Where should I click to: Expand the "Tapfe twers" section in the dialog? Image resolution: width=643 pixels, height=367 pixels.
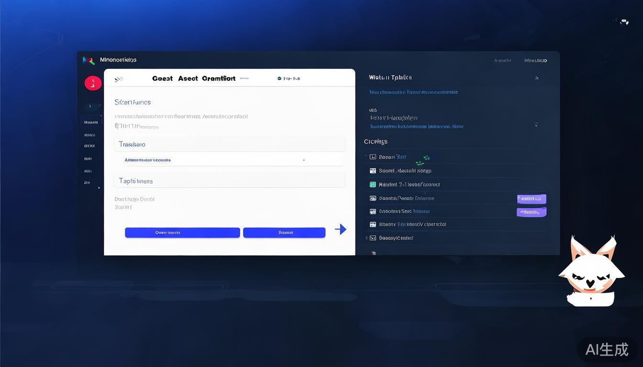pos(229,181)
